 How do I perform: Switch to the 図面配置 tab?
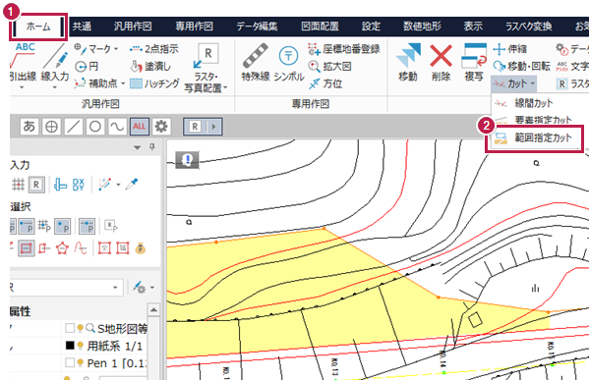(x=320, y=27)
